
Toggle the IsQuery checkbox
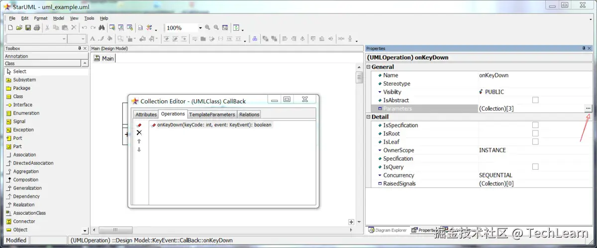[535, 167]
